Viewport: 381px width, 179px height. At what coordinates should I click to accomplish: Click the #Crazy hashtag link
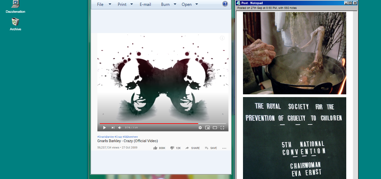click(x=118, y=137)
